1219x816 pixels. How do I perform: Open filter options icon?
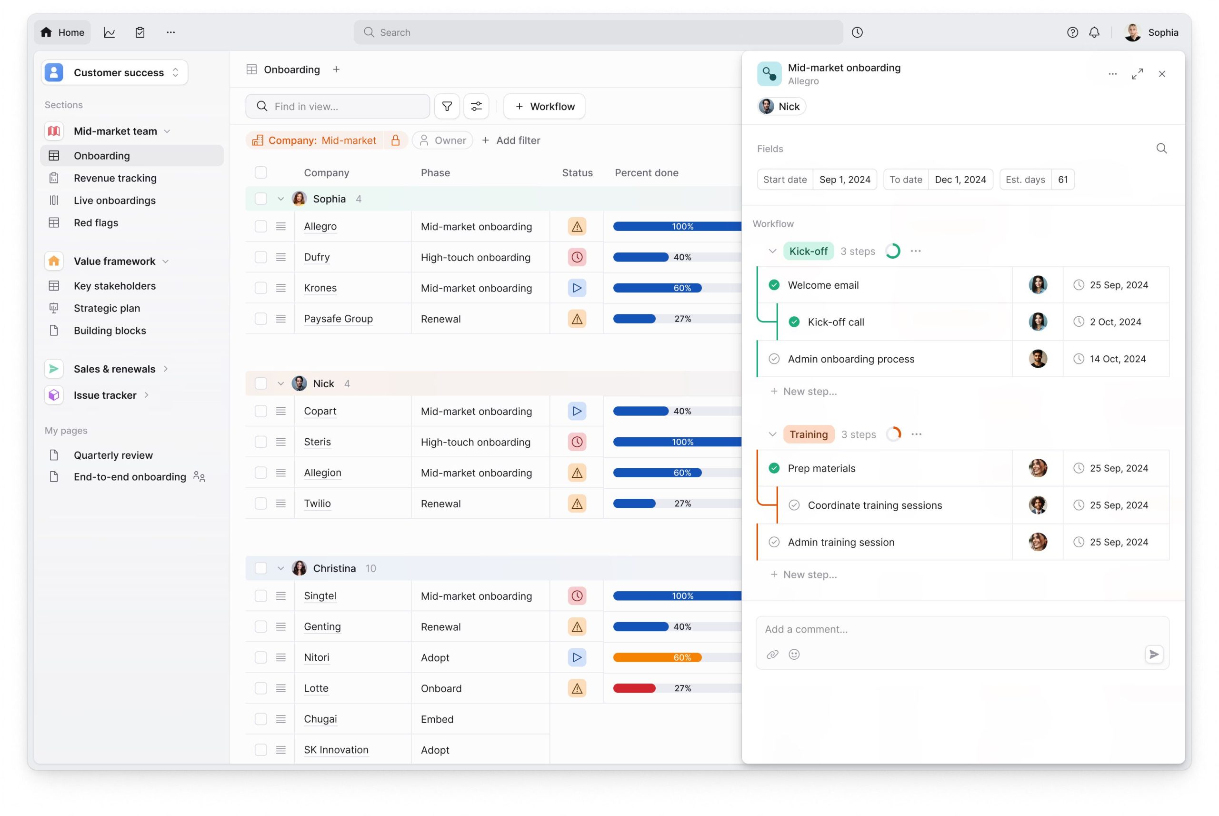click(447, 106)
